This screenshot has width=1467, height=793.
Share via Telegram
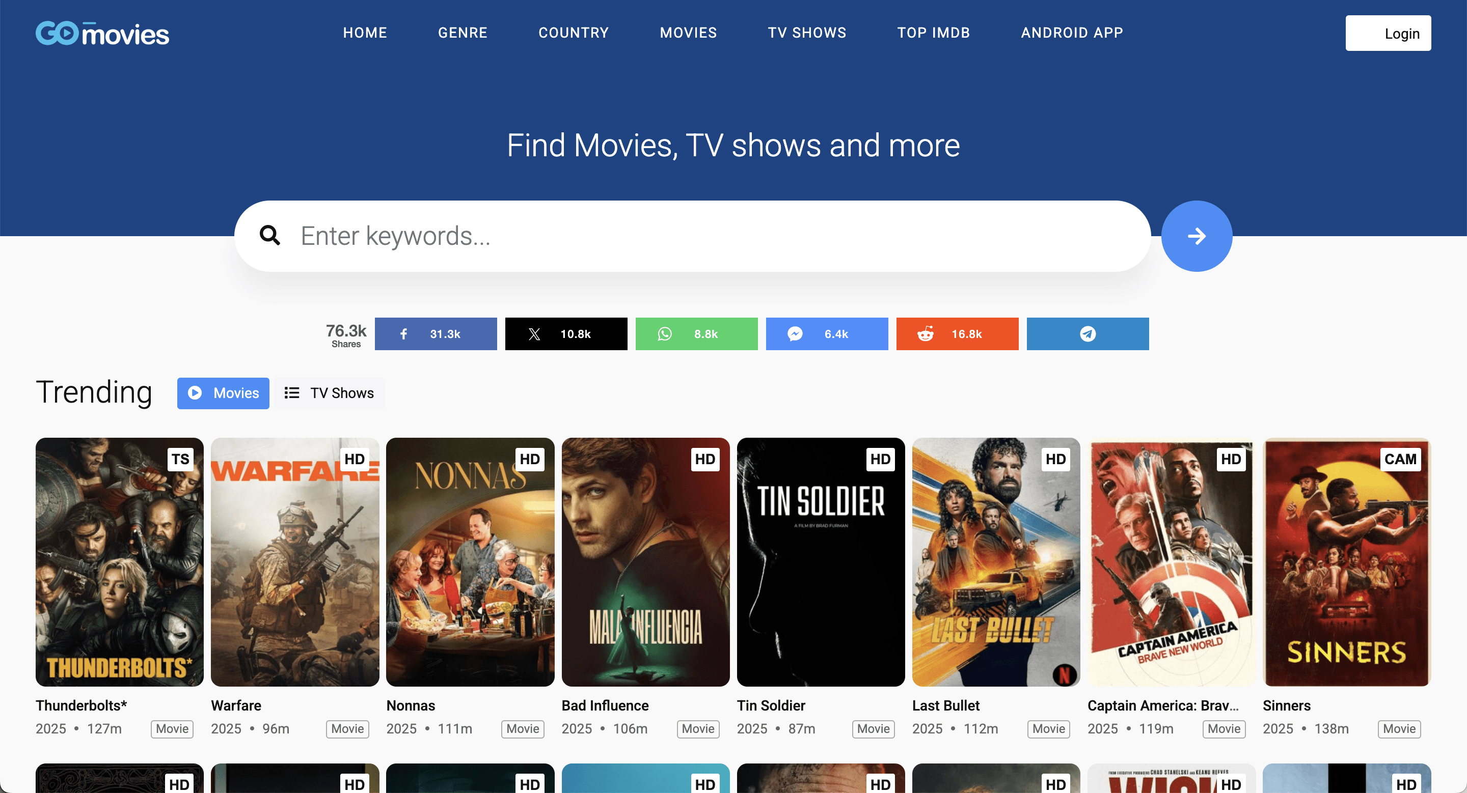click(1088, 334)
